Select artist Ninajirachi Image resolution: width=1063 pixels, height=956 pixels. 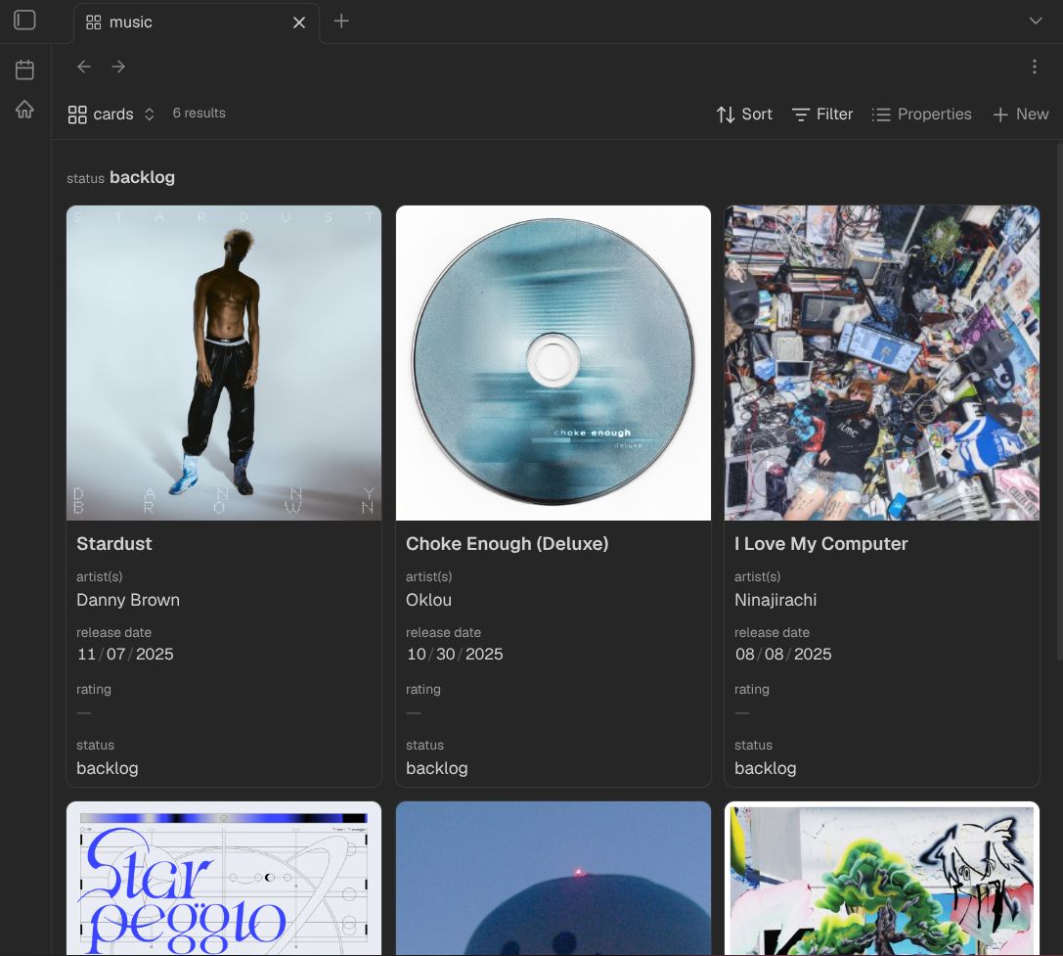(775, 600)
